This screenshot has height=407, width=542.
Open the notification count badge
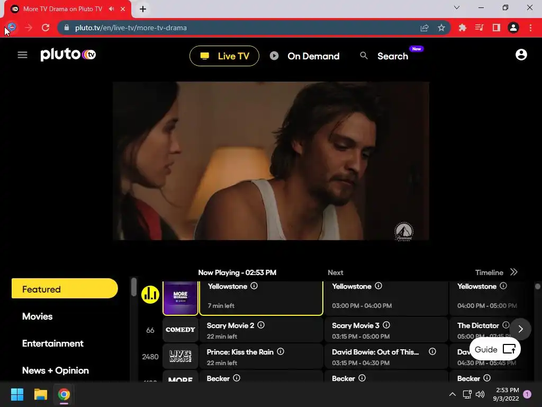[527, 394]
